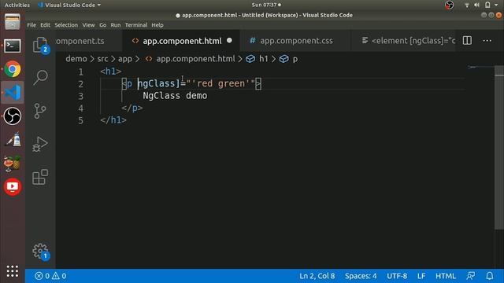Click the unsaved dot on app.component.html tab
Viewport: 504px width, 283px height.
point(229,40)
